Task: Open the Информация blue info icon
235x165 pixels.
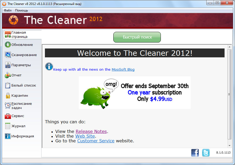Action: point(8,136)
